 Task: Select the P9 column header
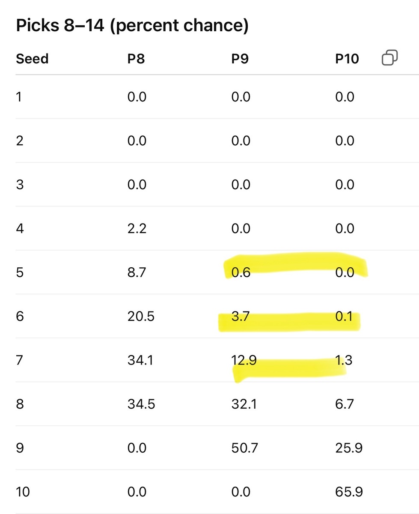240,59
